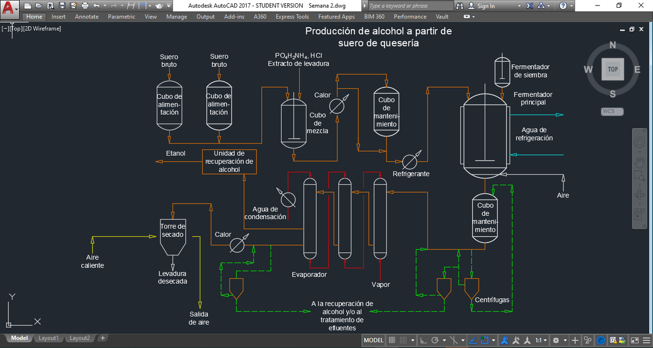Click the Help question mark icon
653x348 pixels.
563,5
